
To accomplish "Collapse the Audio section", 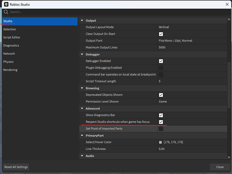I will [82, 156].
